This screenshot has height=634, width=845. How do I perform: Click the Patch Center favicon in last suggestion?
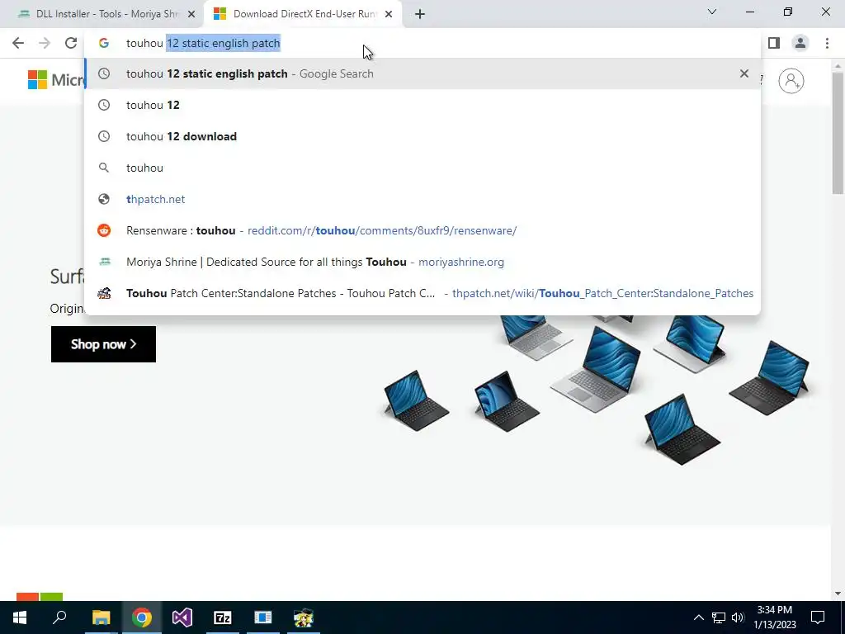click(104, 293)
